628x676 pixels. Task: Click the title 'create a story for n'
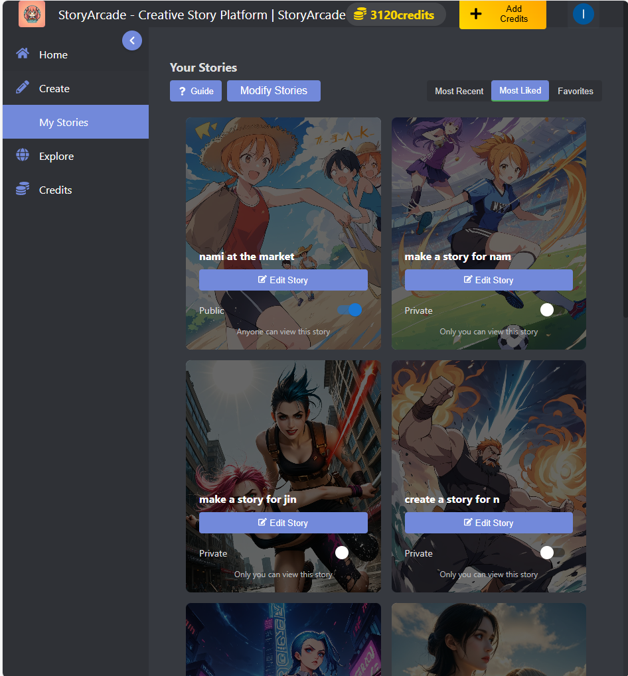[452, 500]
